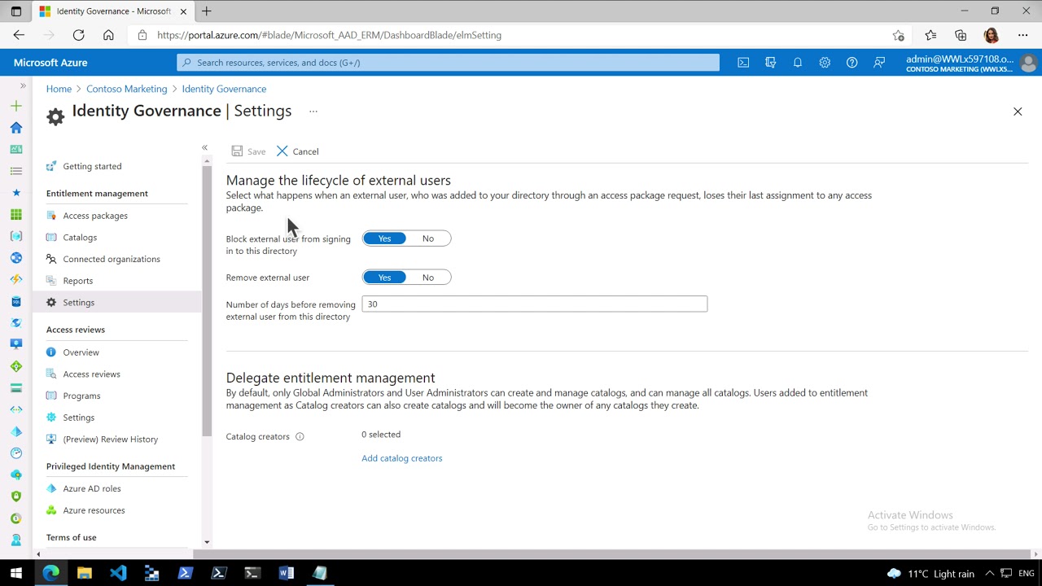Go to Identity Governance breadcrumb
Viewport: 1042px width, 586px height.
point(224,89)
